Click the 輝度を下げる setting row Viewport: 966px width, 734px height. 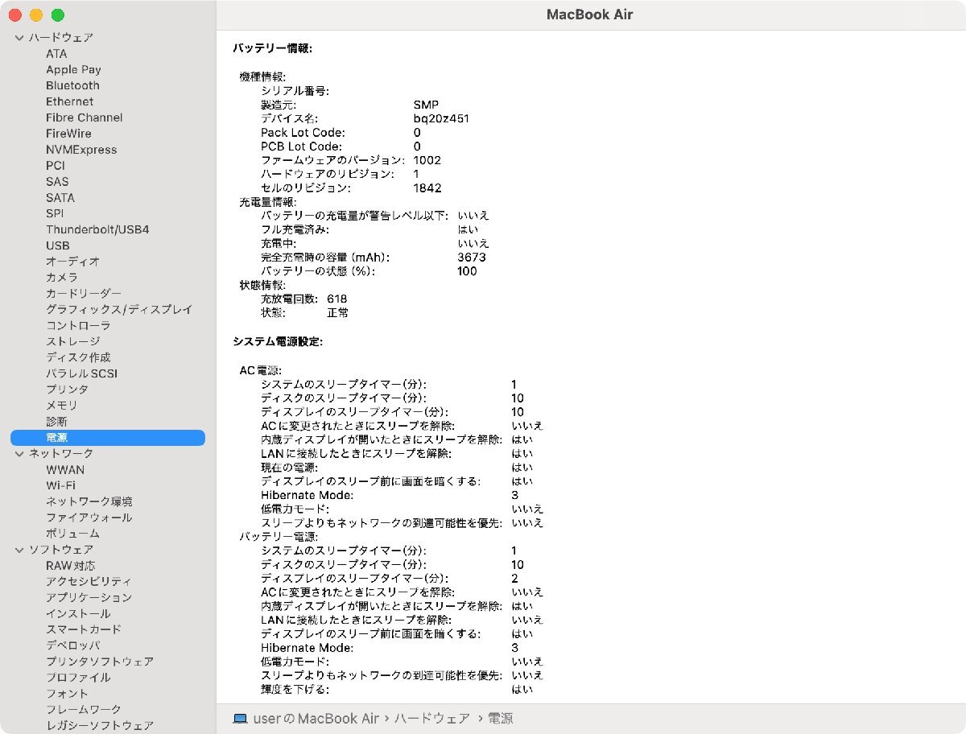(397, 690)
